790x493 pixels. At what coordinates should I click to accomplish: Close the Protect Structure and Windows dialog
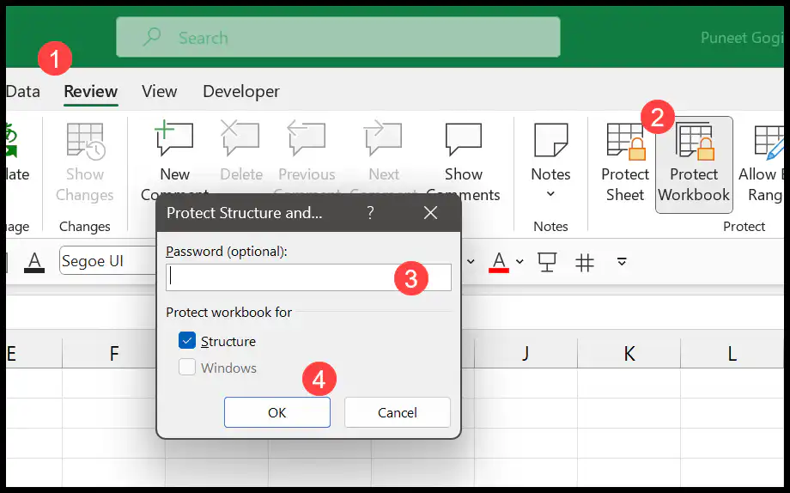point(430,213)
